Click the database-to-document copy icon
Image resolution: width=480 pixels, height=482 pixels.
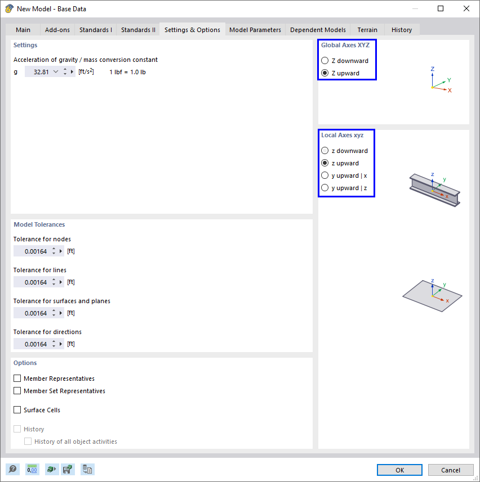pos(87,470)
